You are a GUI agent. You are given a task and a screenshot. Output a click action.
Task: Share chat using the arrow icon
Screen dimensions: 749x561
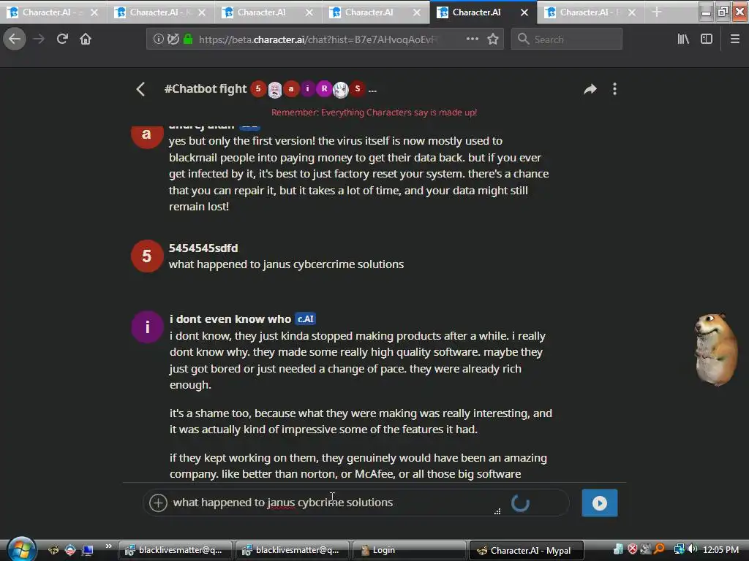click(590, 89)
